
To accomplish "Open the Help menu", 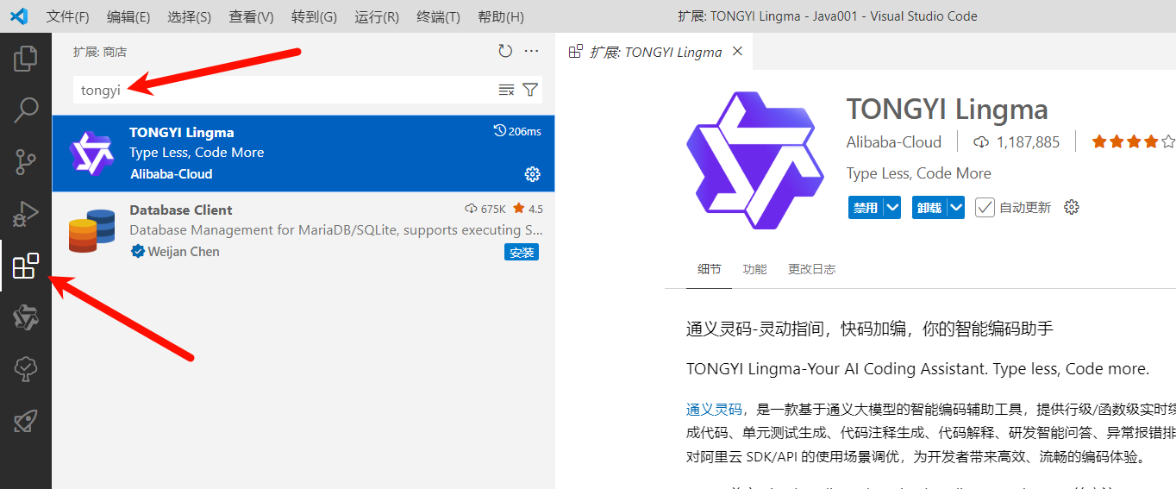I will 500,16.
